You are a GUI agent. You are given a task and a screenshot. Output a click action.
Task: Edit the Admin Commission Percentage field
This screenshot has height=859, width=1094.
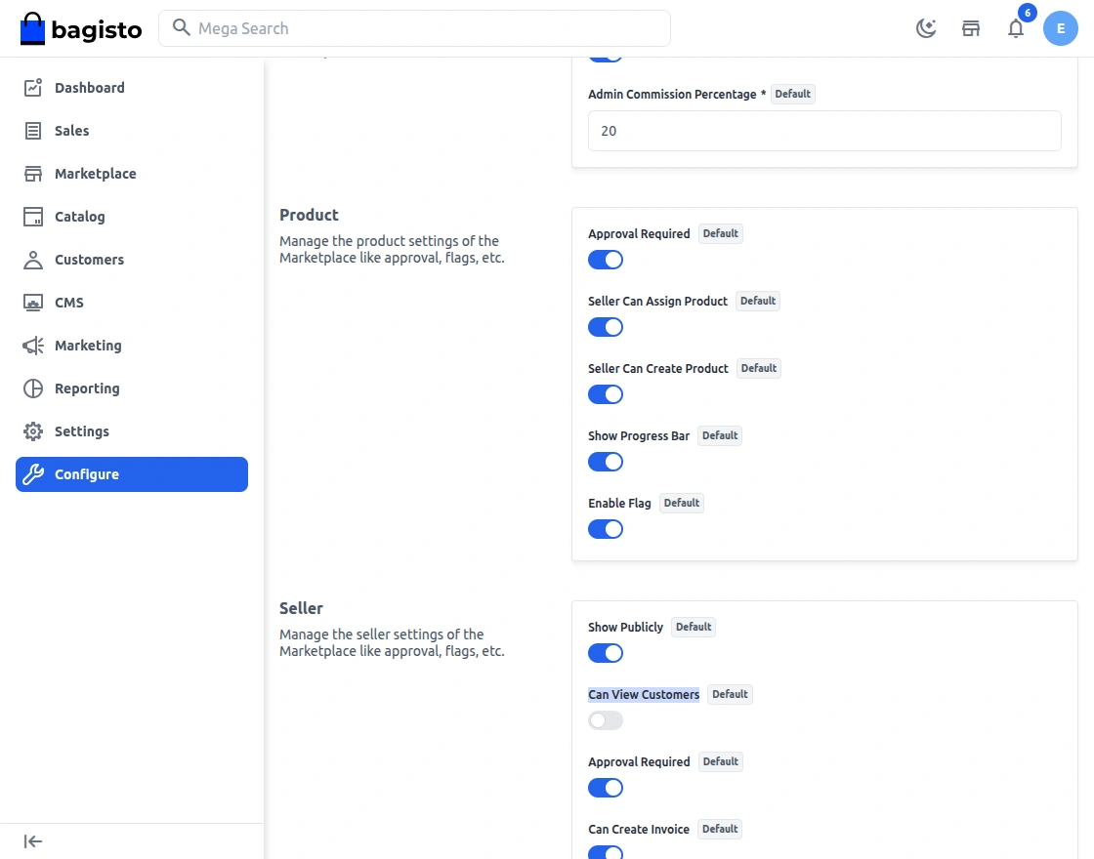point(824,131)
